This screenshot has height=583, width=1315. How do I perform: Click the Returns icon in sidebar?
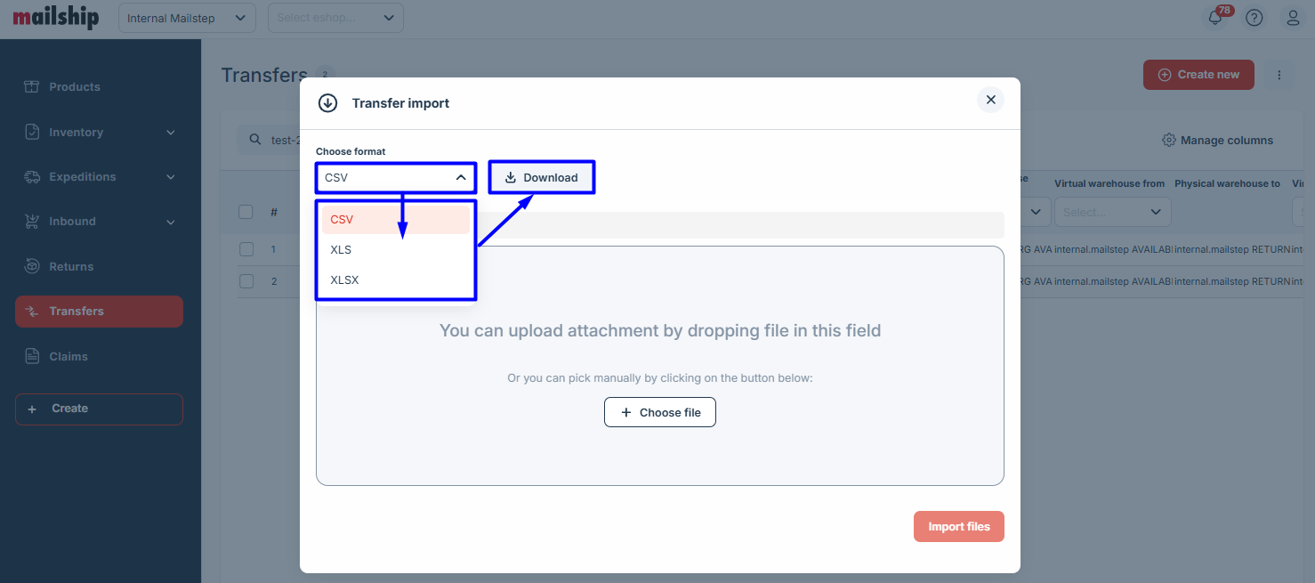click(32, 266)
